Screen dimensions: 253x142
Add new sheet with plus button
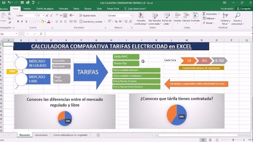(98, 135)
